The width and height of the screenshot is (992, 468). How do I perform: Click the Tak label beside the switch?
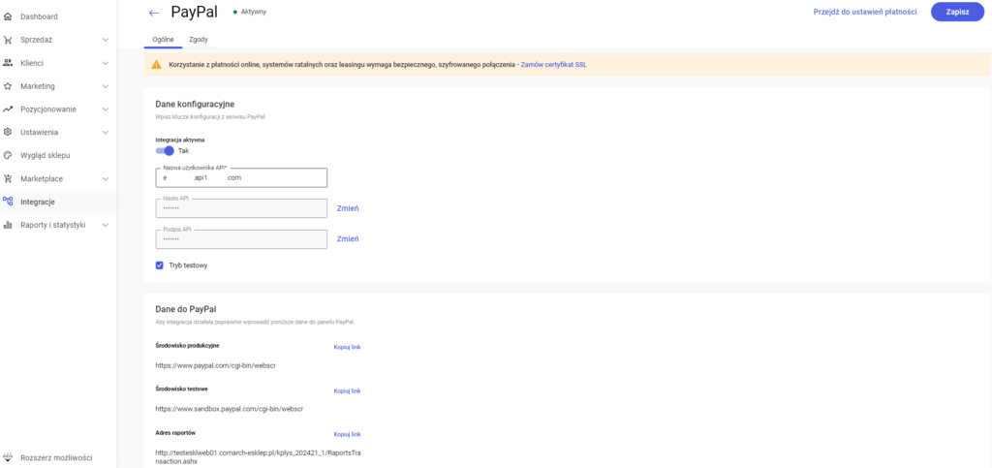click(183, 151)
